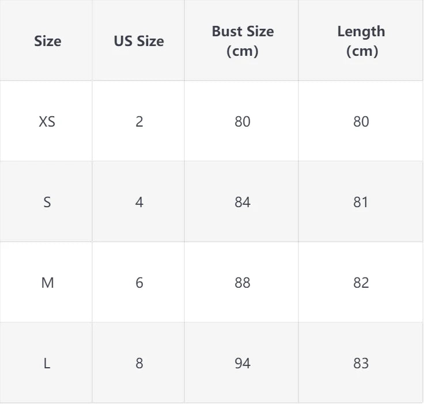Viewport: 424px width, 404px height.
Task: Click US size 8 cell
Action: click(x=139, y=363)
